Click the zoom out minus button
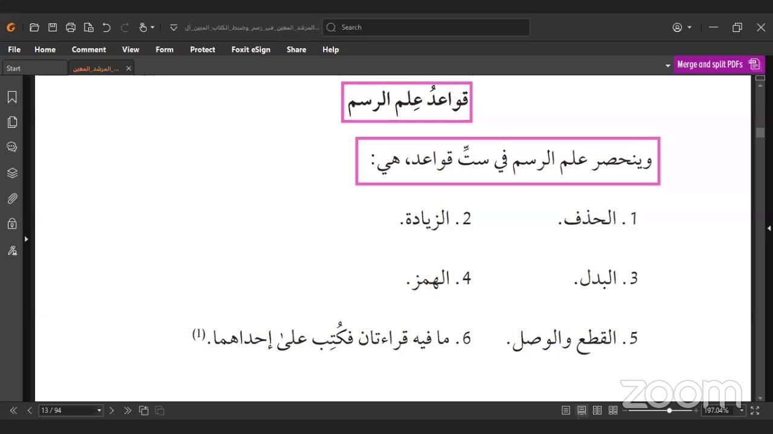This screenshot has width=773, height=434. [625, 410]
